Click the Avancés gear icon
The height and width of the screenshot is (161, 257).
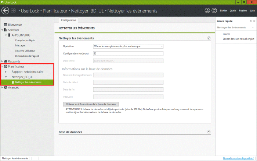pos(6,87)
